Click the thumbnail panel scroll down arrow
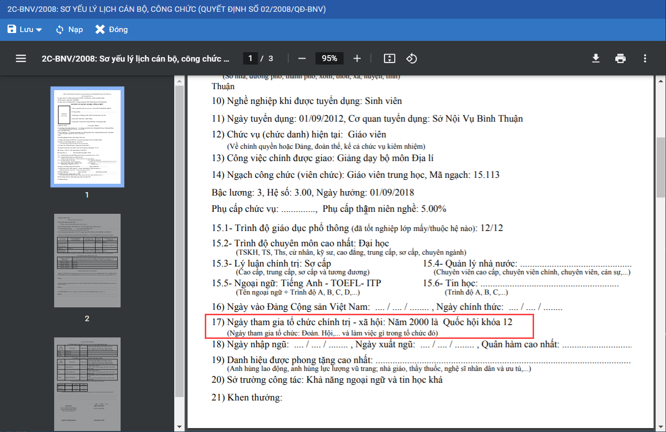This screenshot has height=432, width=666. [x=179, y=427]
